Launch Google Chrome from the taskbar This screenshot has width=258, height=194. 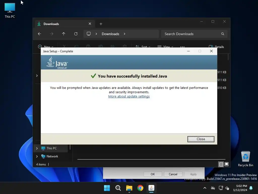[x=140, y=188]
